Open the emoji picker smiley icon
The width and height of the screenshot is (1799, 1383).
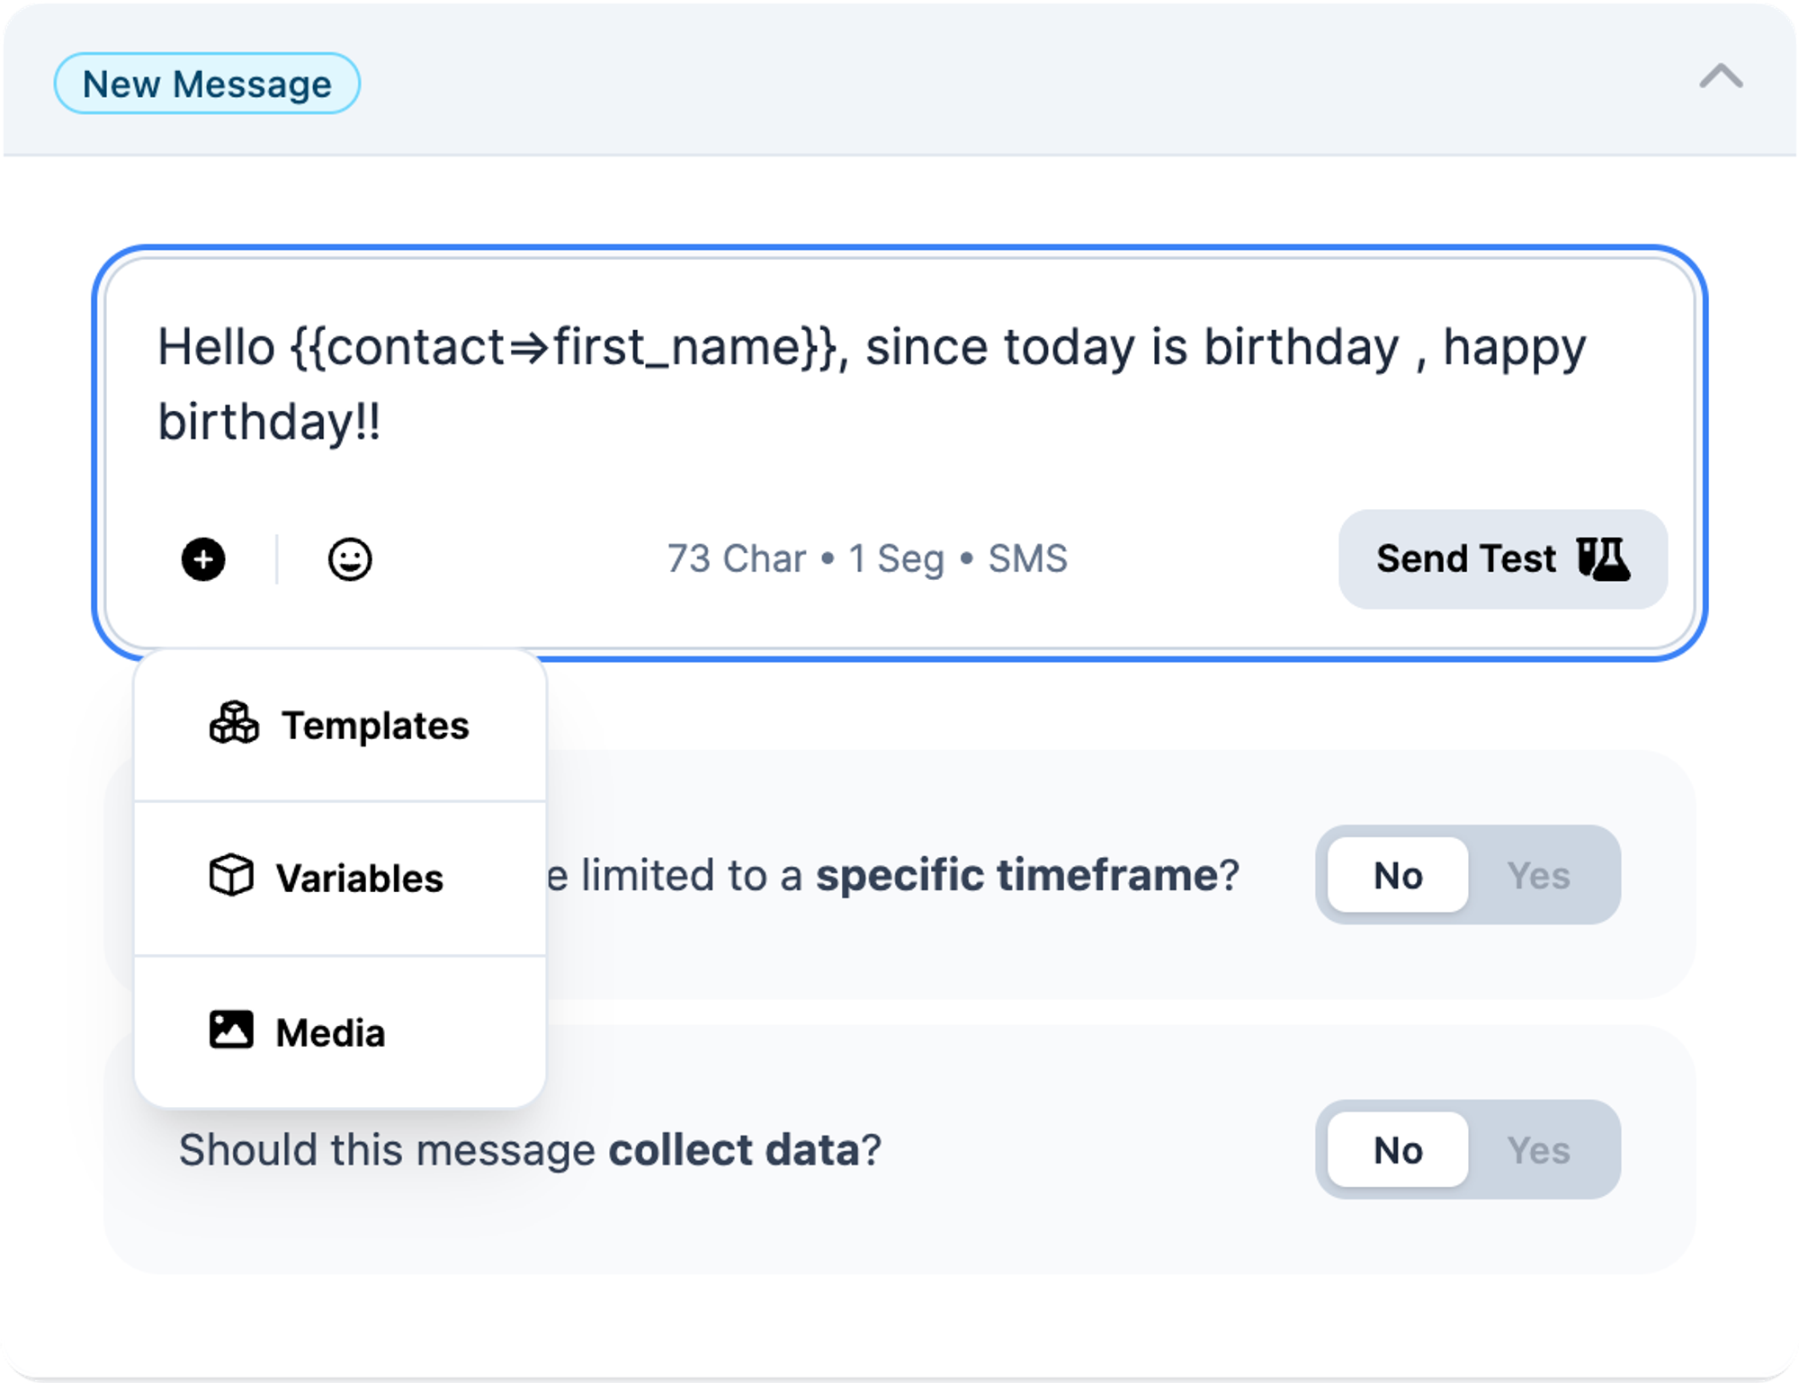point(350,559)
